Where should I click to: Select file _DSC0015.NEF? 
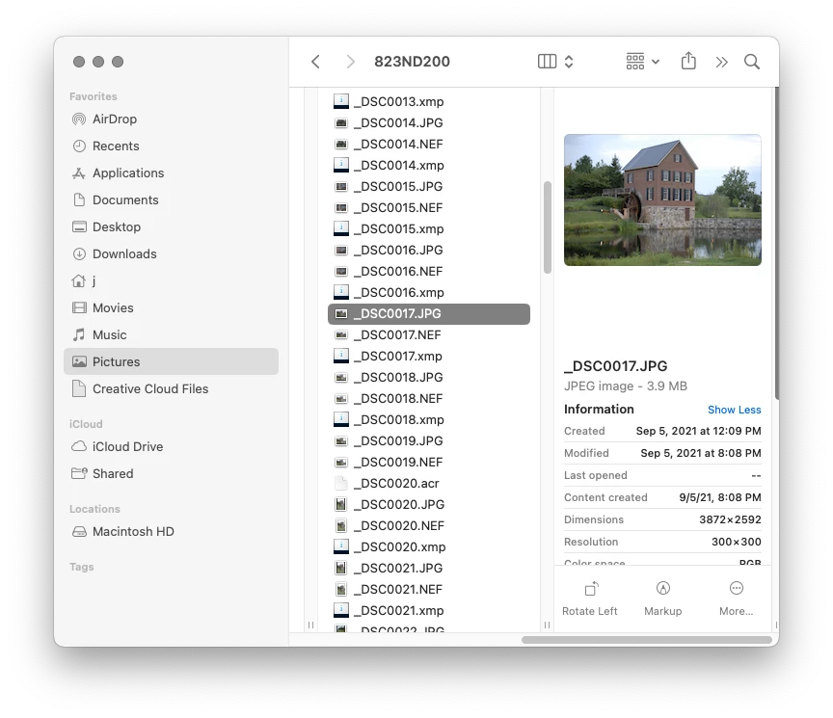pyautogui.click(x=429, y=207)
